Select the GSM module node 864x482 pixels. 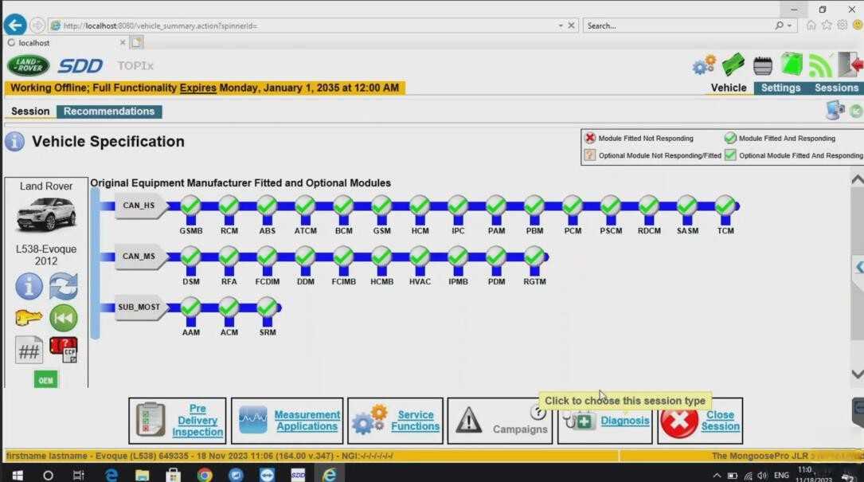pyautogui.click(x=381, y=206)
